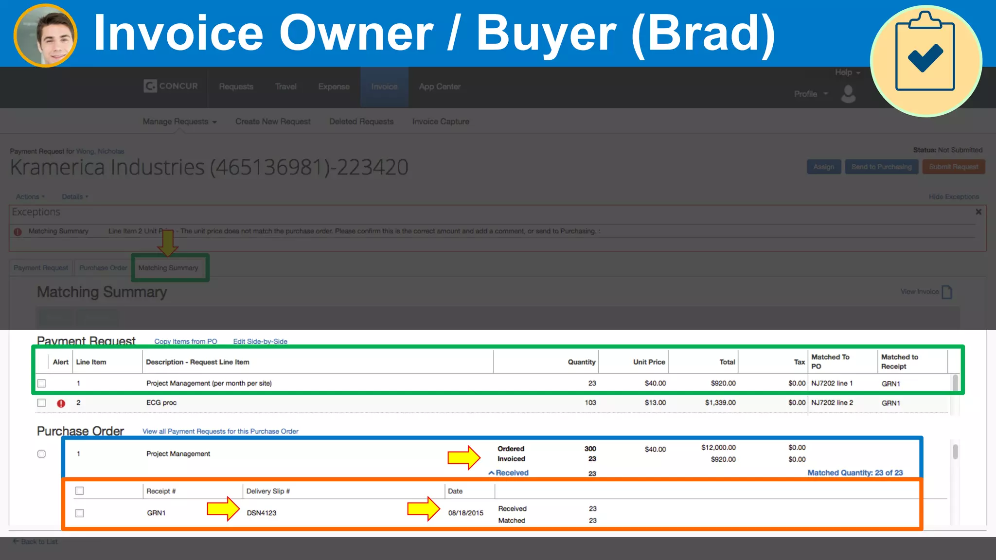Click Hide Exceptions link
Screen dimensions: 996x560
(954, 197)
